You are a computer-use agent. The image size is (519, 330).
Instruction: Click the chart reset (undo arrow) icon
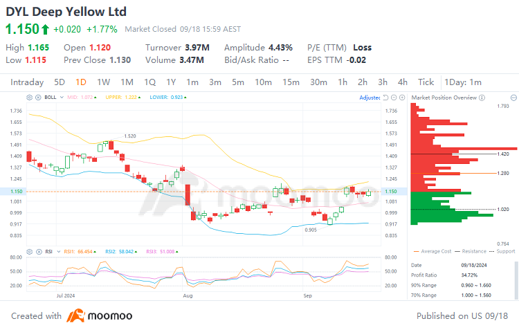pos(385,98)
